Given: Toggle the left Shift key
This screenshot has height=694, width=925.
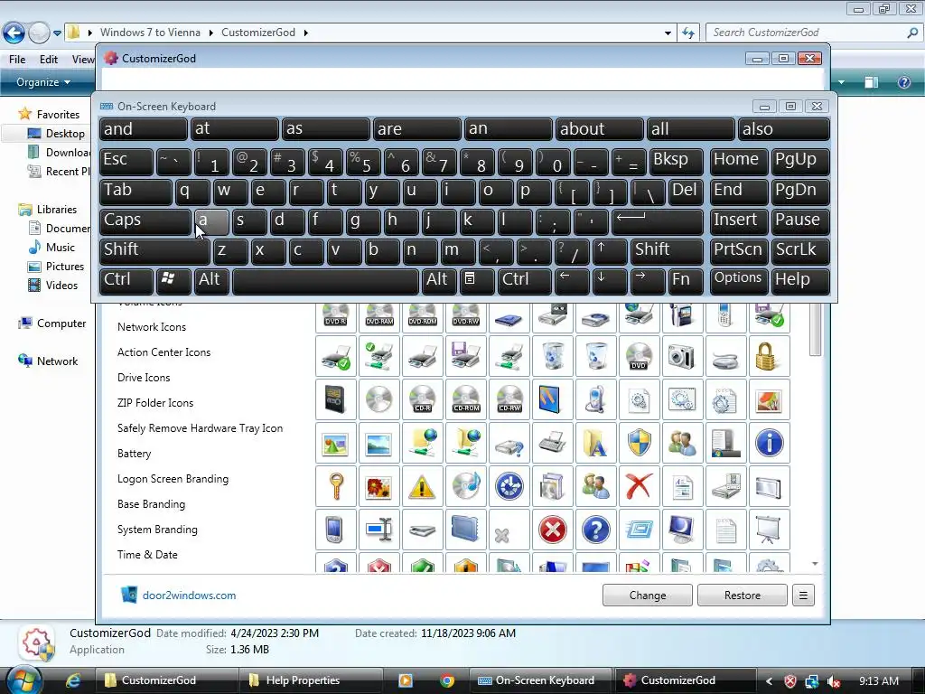Looking at the screenshot, I should coord(154,251).
